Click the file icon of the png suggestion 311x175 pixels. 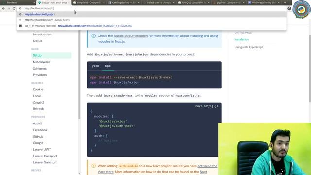pyautogui.click(x=20, y=26)
